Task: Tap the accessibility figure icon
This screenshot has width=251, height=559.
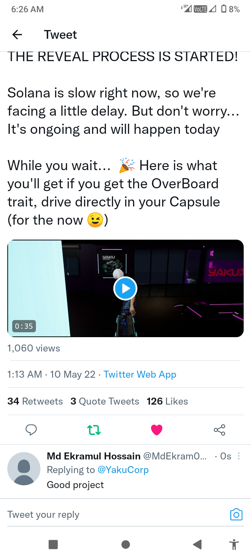Action: [234, 544]
